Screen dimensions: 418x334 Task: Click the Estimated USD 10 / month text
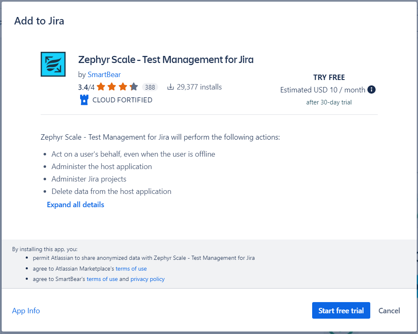323,90
